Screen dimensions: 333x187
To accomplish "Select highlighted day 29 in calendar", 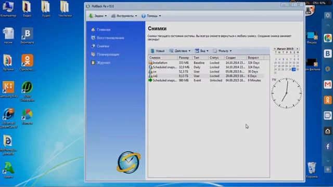I will coord(293,69).
